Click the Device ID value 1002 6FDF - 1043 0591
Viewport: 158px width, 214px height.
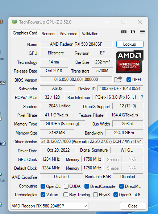(x=120, y=89)
